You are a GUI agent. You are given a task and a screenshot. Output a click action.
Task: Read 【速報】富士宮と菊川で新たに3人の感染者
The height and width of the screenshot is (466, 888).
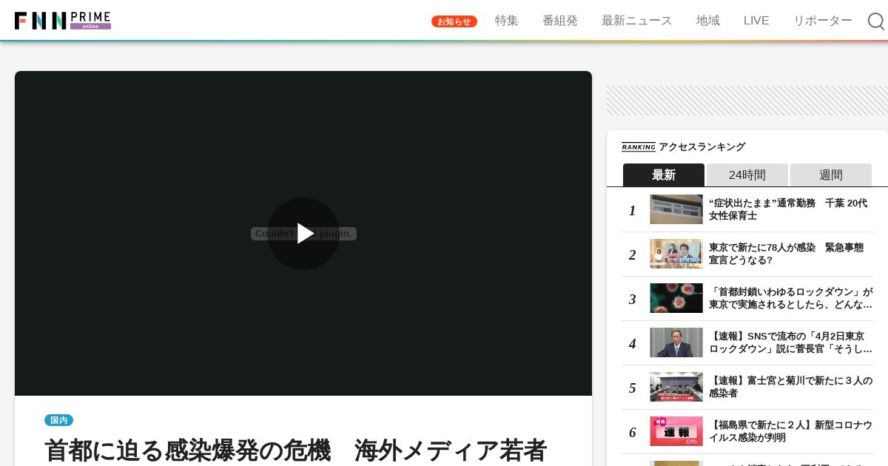pos(790,387)
